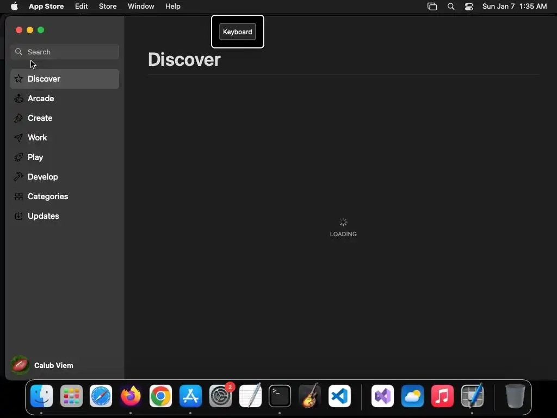Click the App Store search field

click(x=65, y=52)
